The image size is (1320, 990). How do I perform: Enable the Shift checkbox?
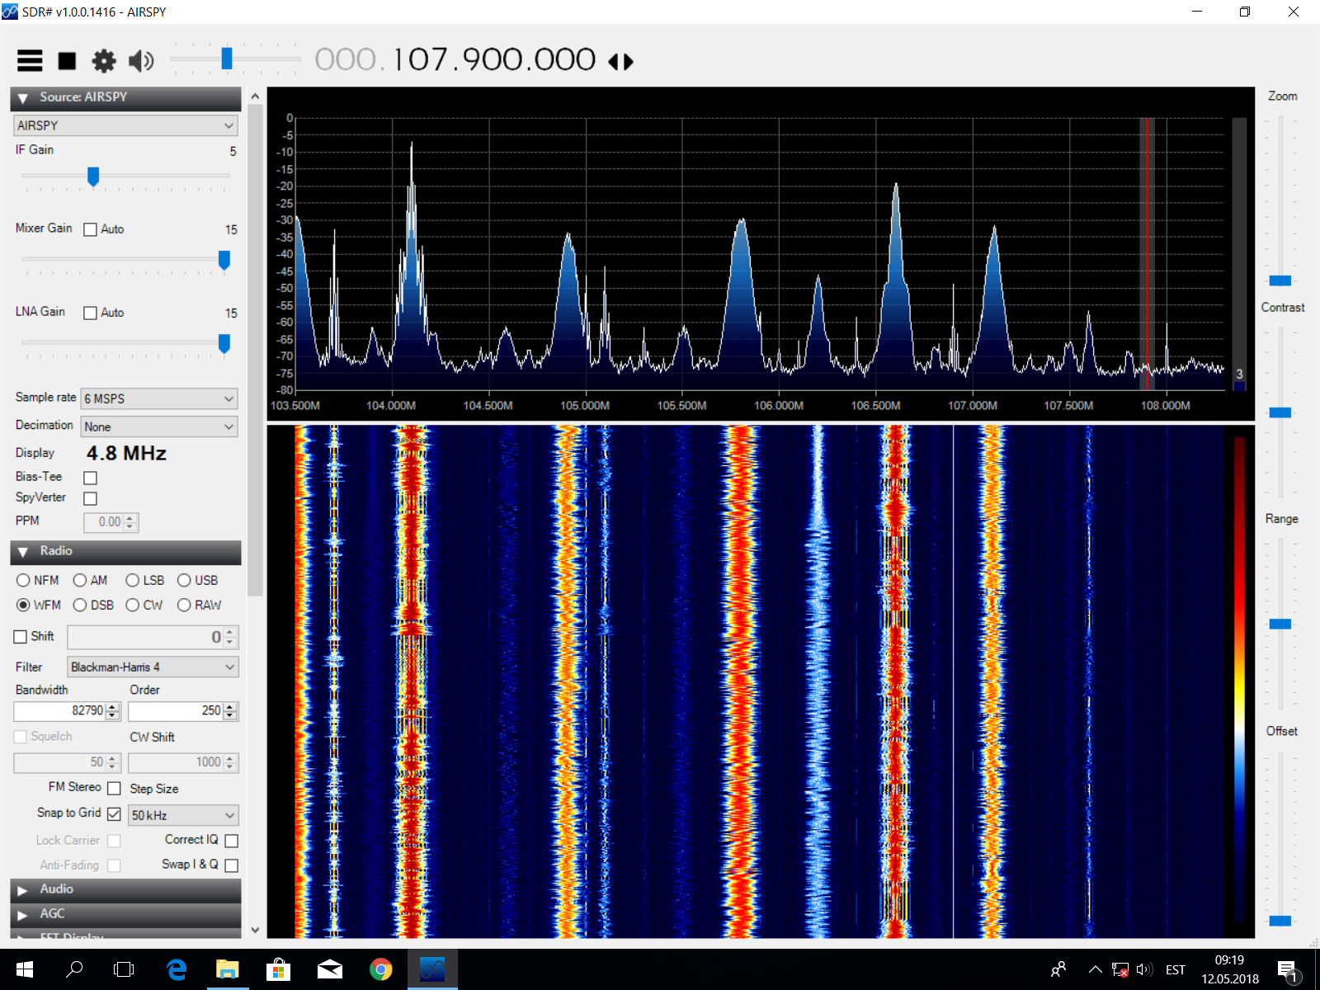click(21, 637)
